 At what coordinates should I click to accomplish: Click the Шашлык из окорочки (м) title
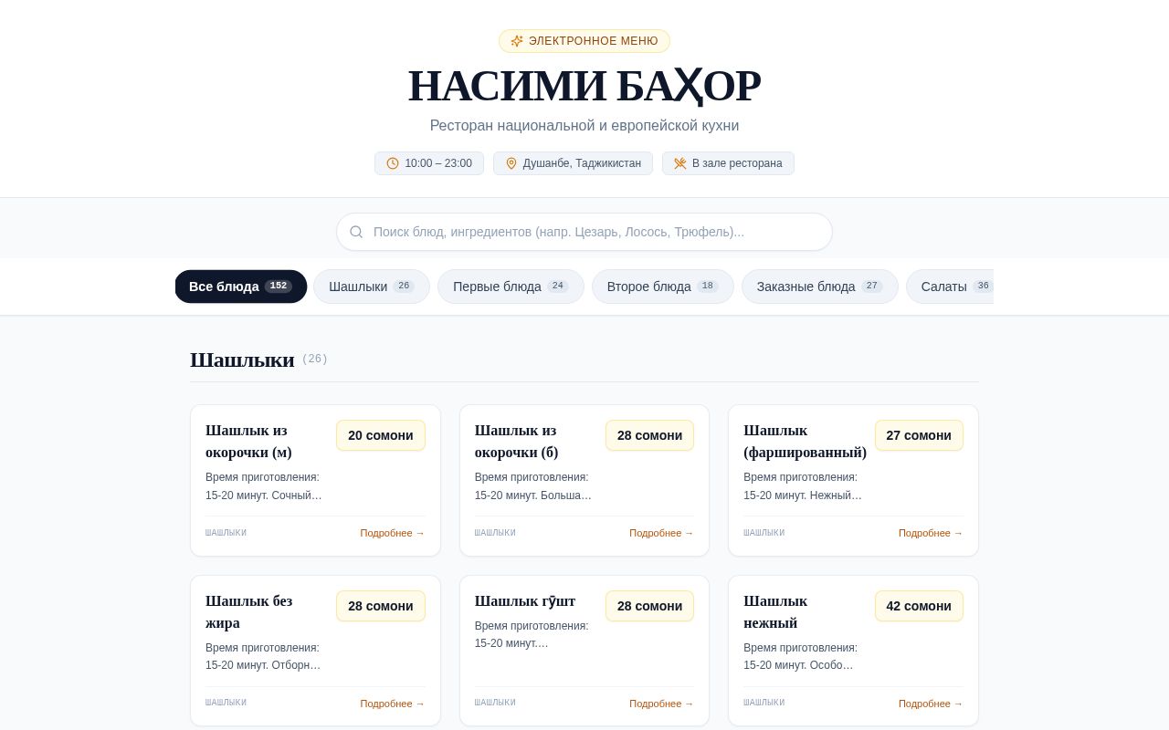tap(248, 442)
